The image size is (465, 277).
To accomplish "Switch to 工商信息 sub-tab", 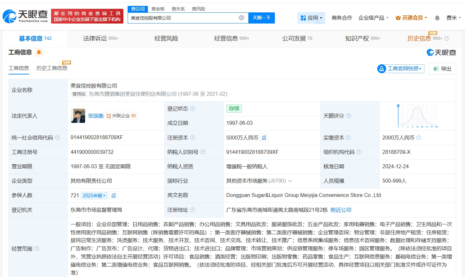I will point(19,68).
